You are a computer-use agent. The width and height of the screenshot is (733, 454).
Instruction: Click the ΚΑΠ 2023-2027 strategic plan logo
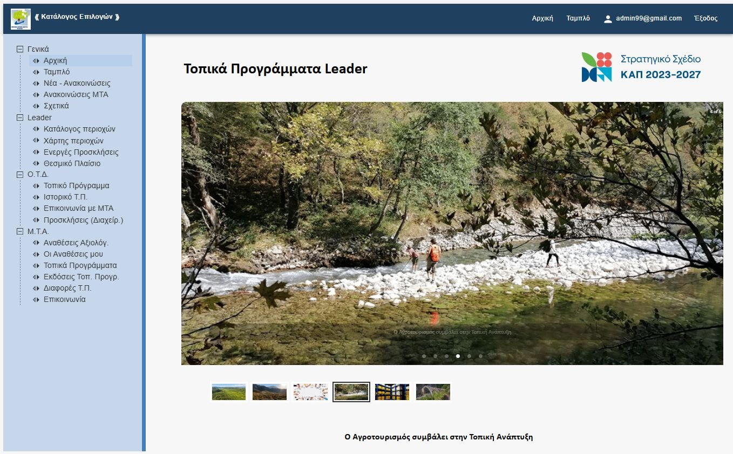[641, 67]
